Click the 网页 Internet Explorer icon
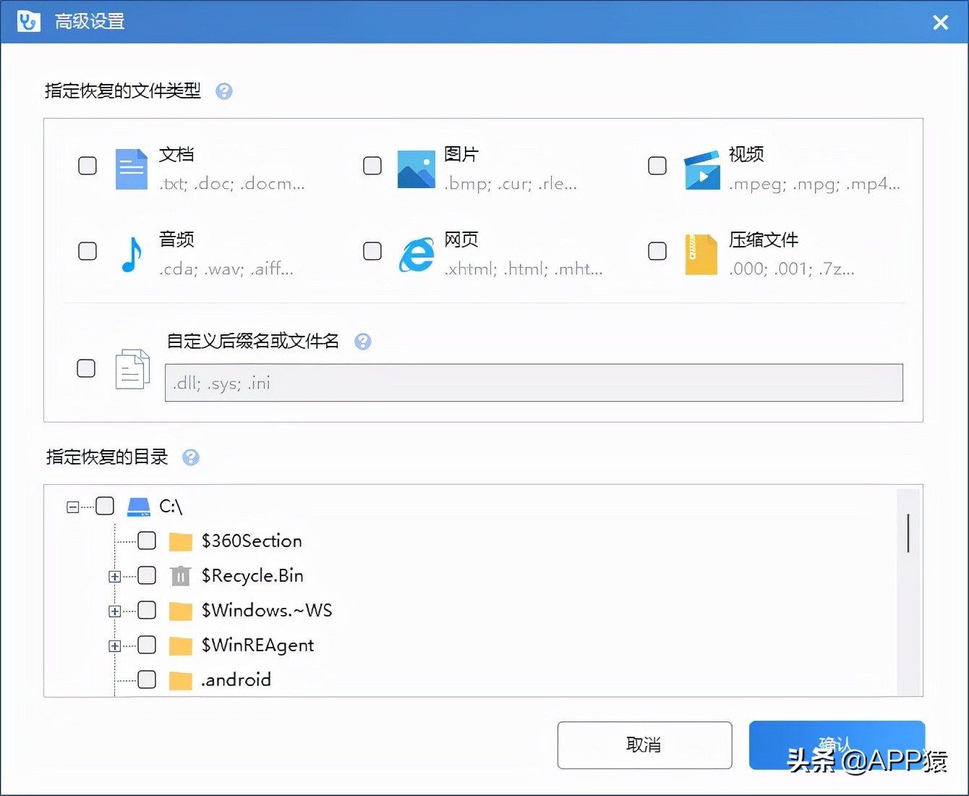The height and width of the screenshot is (796, 969). [416, 254]
